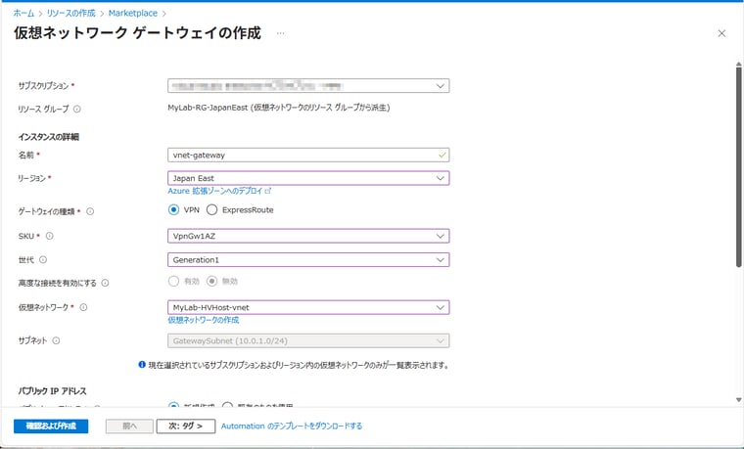Click the 確認および作成 button

coord(51,426)
